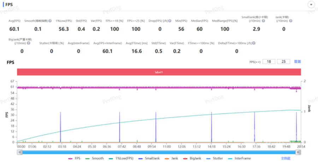
Task: Hide InterFrame series via legend
Action: tap(239, 158)
